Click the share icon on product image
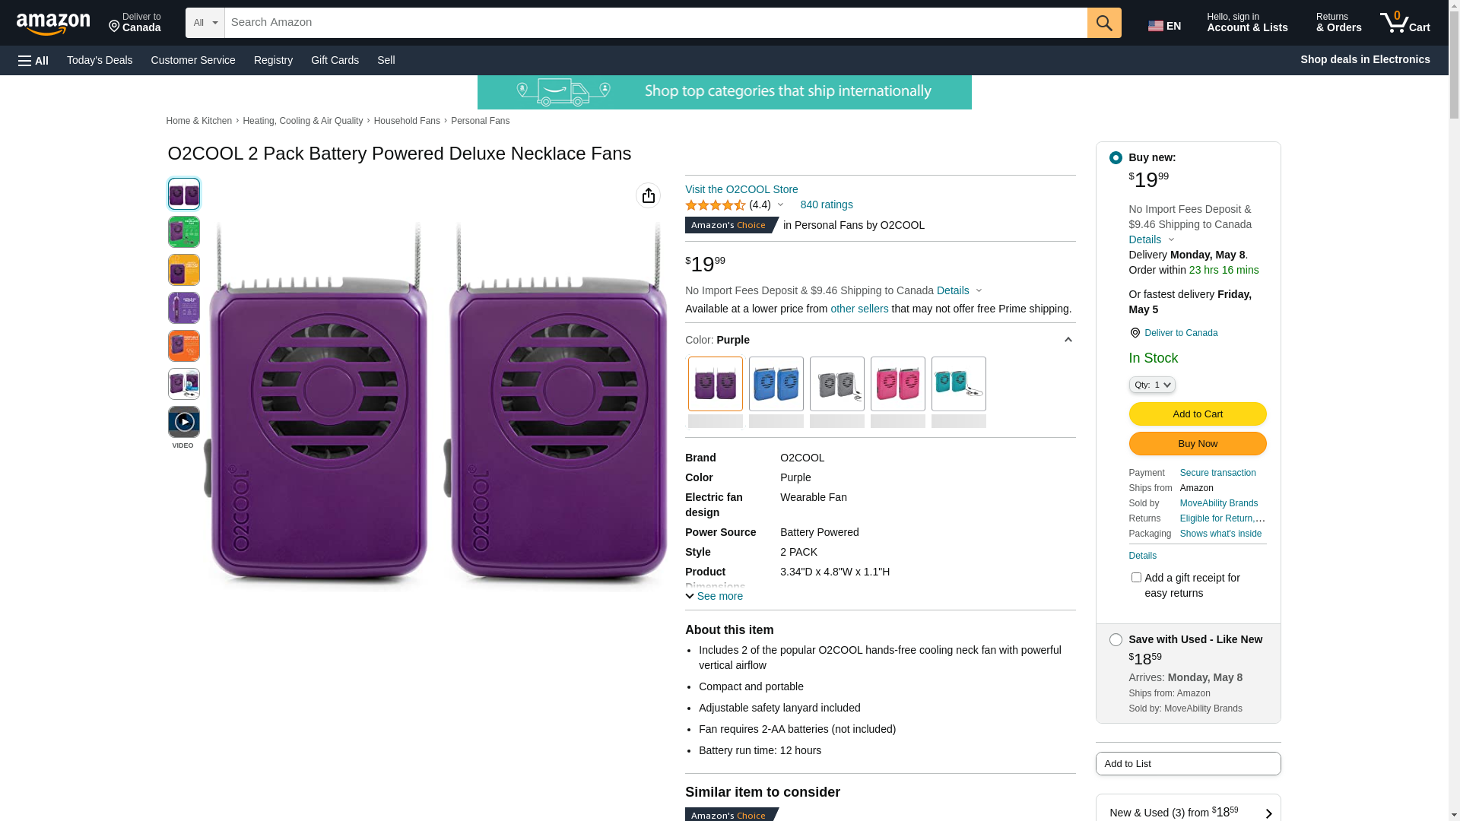 (648, 195)
